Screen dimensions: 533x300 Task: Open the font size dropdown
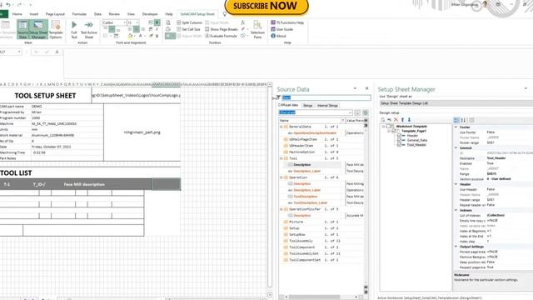(x=137, y=22)
